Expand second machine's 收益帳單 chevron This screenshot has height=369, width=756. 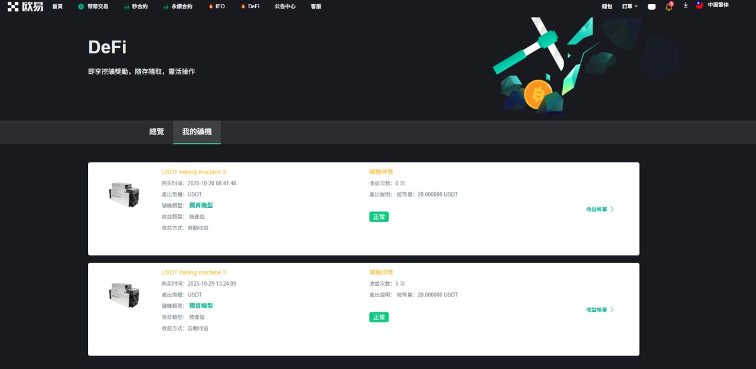[612, 309]
